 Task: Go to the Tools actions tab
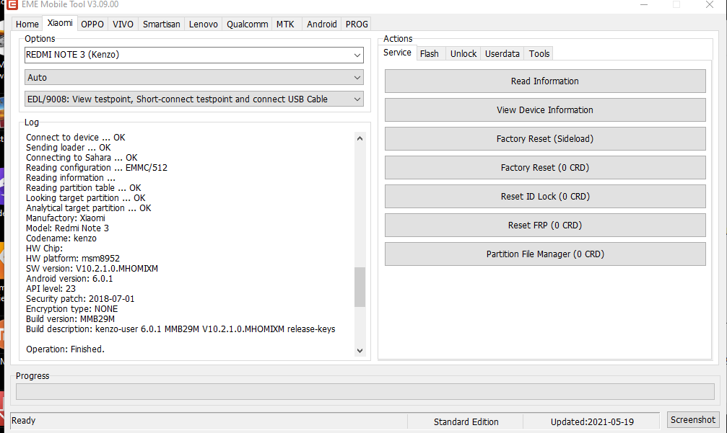click(x=539, y=53)
